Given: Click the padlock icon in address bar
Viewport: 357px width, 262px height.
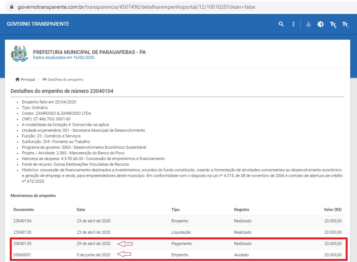Looking at the screenshot, I should click(12, 7).
